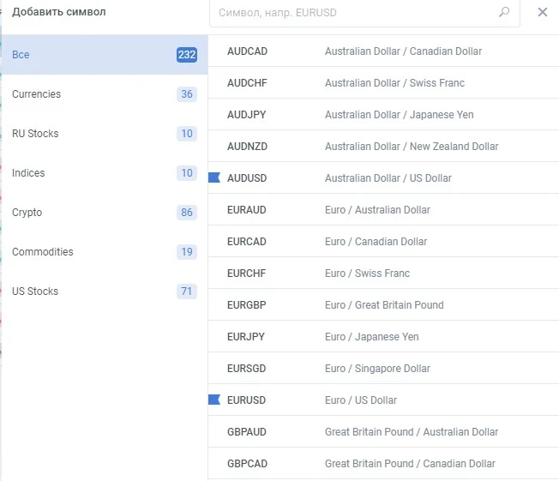The image size is (559, 481).
Task: Close the Add symbol dialog
Action: (542, 12)
